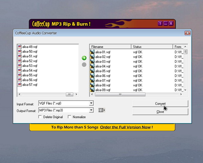Close the MP3 Rip & Burn window

click(x=171, y=23)
